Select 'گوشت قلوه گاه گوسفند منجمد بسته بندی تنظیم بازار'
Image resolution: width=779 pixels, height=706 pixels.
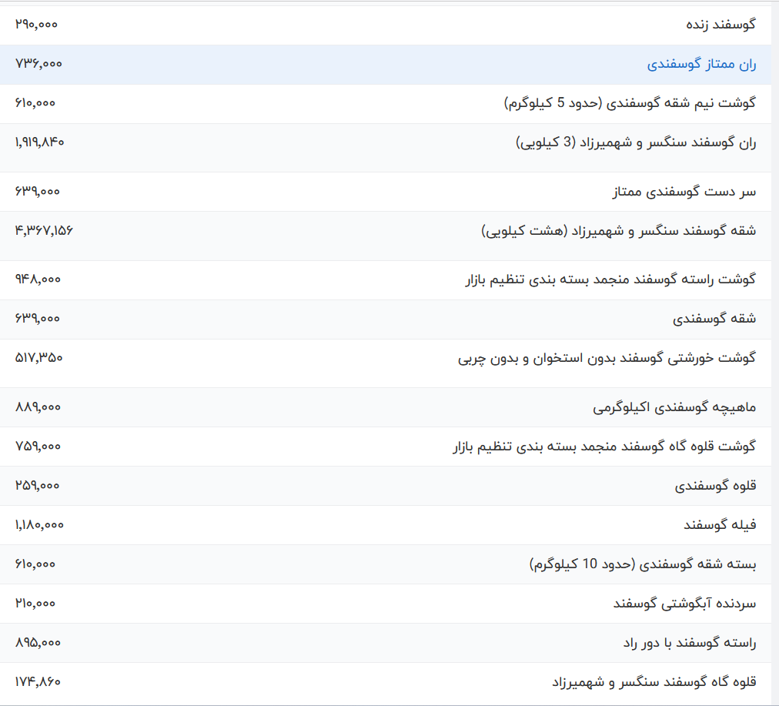[x=604, y=447]
